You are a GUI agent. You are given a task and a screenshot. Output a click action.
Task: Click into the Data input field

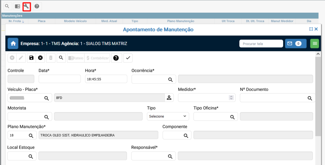coord(60,79)
